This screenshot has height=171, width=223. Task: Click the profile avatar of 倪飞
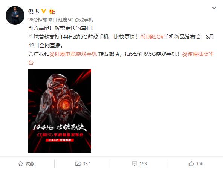[x=15, y=15]
